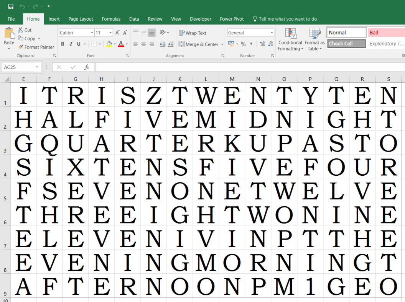The height and width of the screenshot is (302, 405).
Task: Select column K header
Action: point(180,79)
